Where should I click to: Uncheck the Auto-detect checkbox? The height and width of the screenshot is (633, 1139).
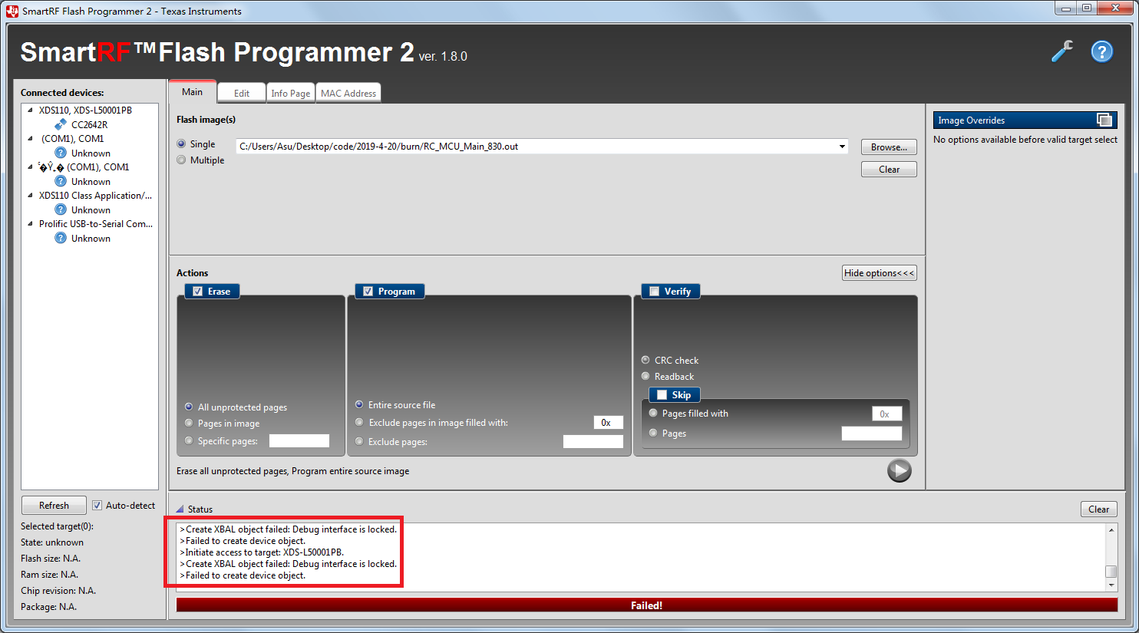click(97, 505)
